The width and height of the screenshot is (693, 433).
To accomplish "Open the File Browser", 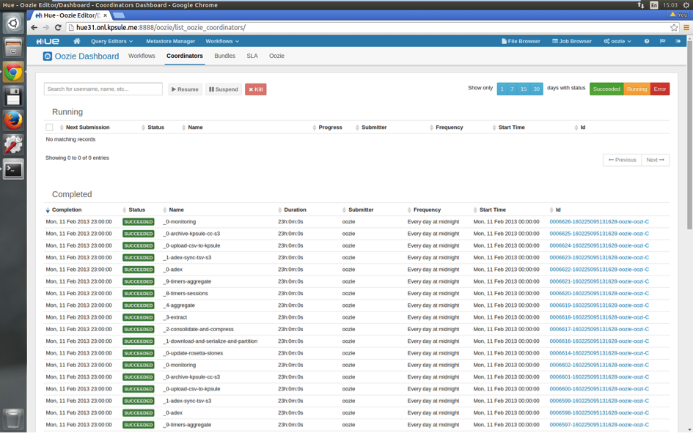I will click(x=521, y=41).
